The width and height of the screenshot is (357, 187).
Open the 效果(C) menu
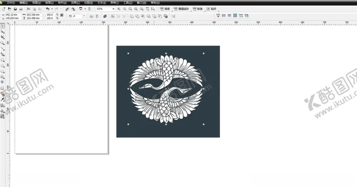[75, 2]
